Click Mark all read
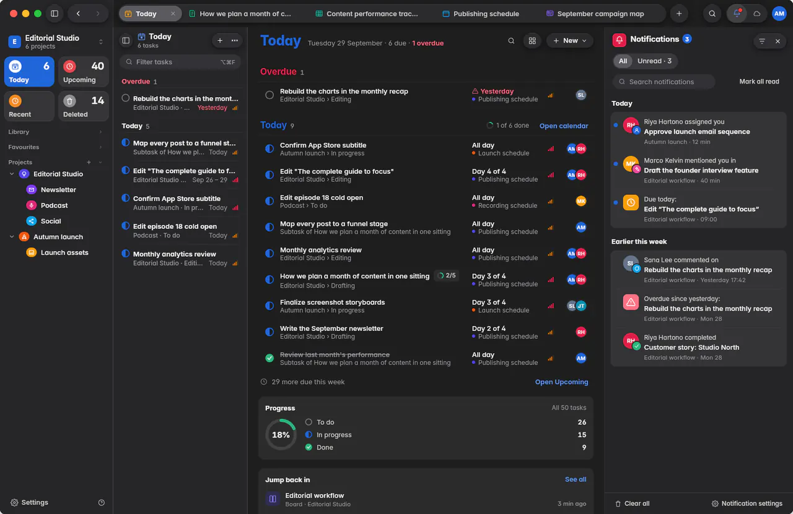Screen dimensions: 793x514 click(759, 82)
